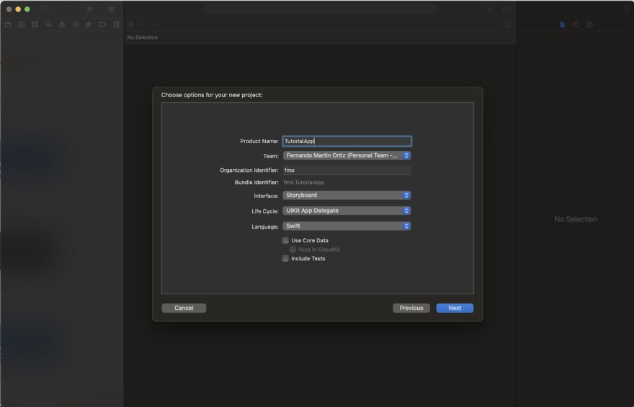Click the Previous button
Screen dimensions: 634x407
(x=411, y=308)
